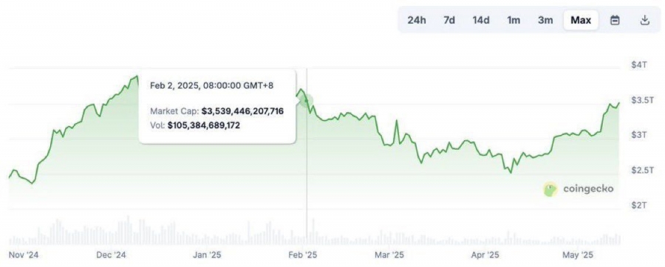Click the Mar '25 x-axis label
Viewport: 665px width, 267px height.
pos(389,255)
